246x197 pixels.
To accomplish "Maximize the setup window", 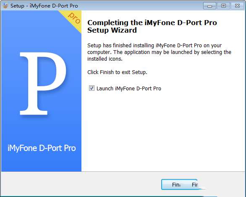I will pyautogui.click(x=223, y=6).
